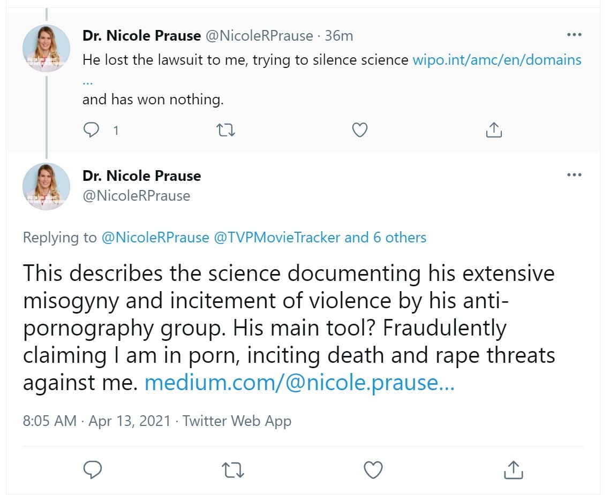
Task: Click the Twitter Web App source label
Action: (237, 421)
